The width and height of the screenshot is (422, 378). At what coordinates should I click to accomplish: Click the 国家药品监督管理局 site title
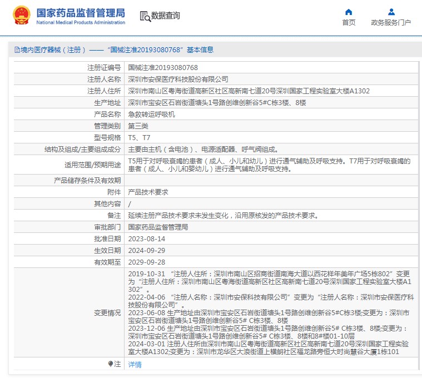(x=81, y=12)
